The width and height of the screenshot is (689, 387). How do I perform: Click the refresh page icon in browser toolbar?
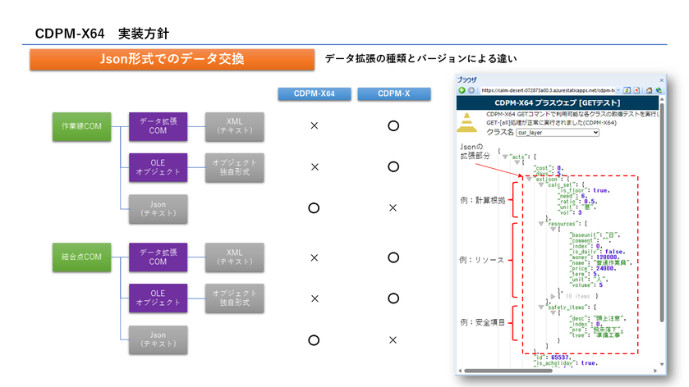click(627, 90)
